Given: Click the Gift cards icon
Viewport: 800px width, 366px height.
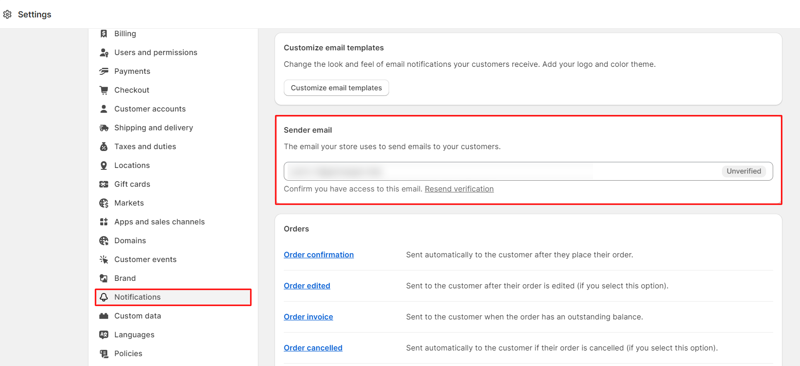Looking at the screenshot, I should (x=104, y=184).
